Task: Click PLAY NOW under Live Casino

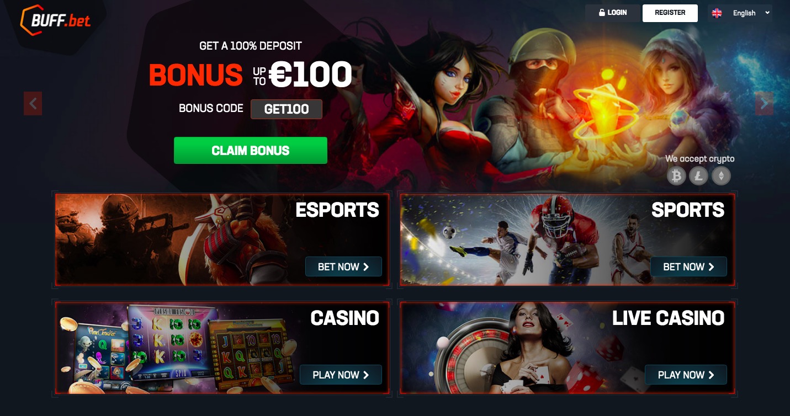Action: (686, 375)
